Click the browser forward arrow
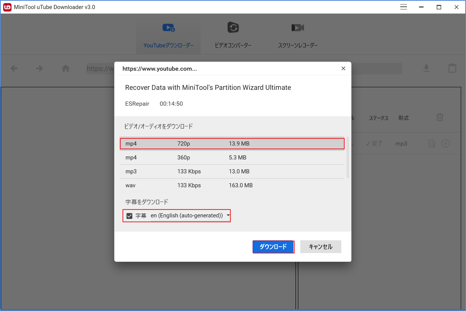 (x=39, y=68)
